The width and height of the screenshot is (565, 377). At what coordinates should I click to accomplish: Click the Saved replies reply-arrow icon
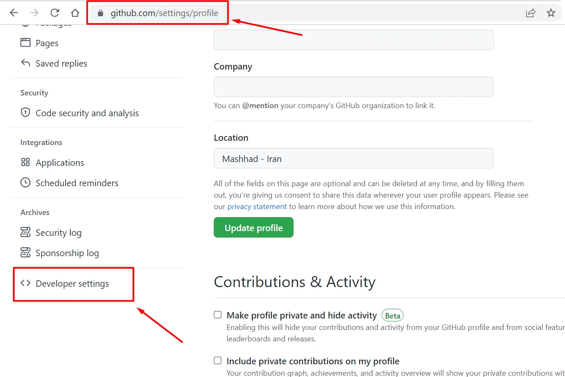pyautogui.click(x=25, y=63)
